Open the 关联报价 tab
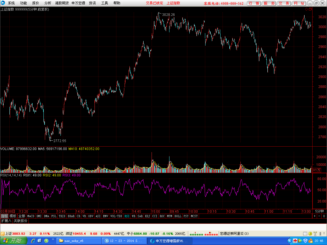Image resolution: width=327 pixels, height=245 pixels. tap(20, 221)
